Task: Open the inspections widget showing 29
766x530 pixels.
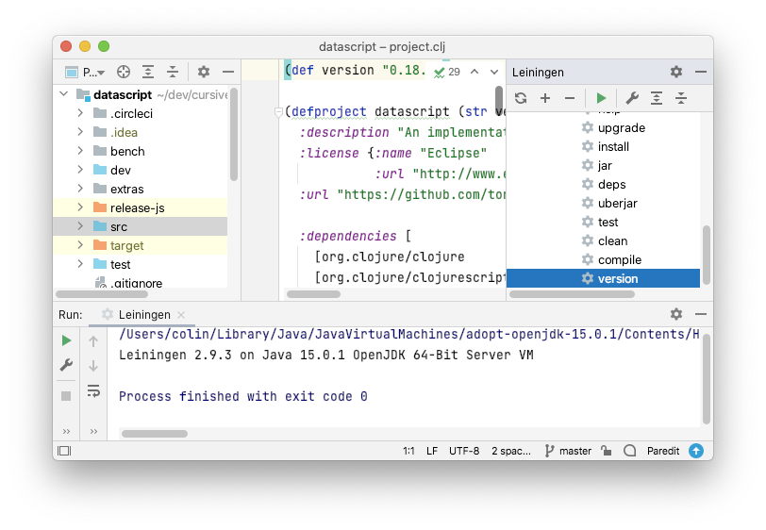Action: pos(447,72)
